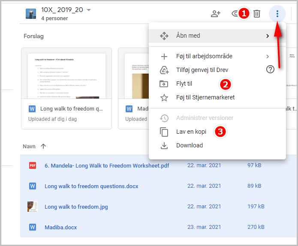Click the image thumbnail of freedom.jpg
The image size is (298, 246).
tap(33, 207)
